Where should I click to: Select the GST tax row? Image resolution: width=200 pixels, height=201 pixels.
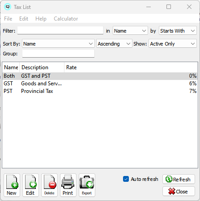coord(100,84)
